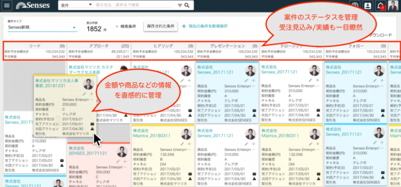The width and height of the screenshot is (401, 187).
Task: Plus icon on pink SENSES_20171121 card
Action: pyautogui.click(x=125, y=161)
